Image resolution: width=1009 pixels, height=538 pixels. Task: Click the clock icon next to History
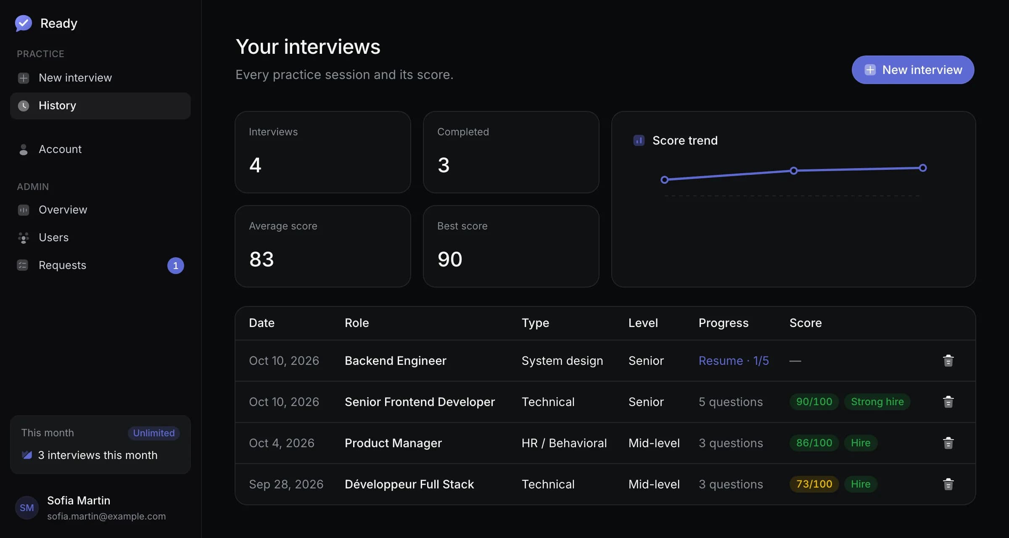click(x=24, y=105)
